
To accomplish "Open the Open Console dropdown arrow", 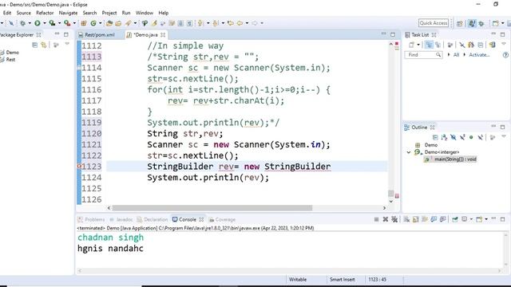I will click(x=486, y=219).
